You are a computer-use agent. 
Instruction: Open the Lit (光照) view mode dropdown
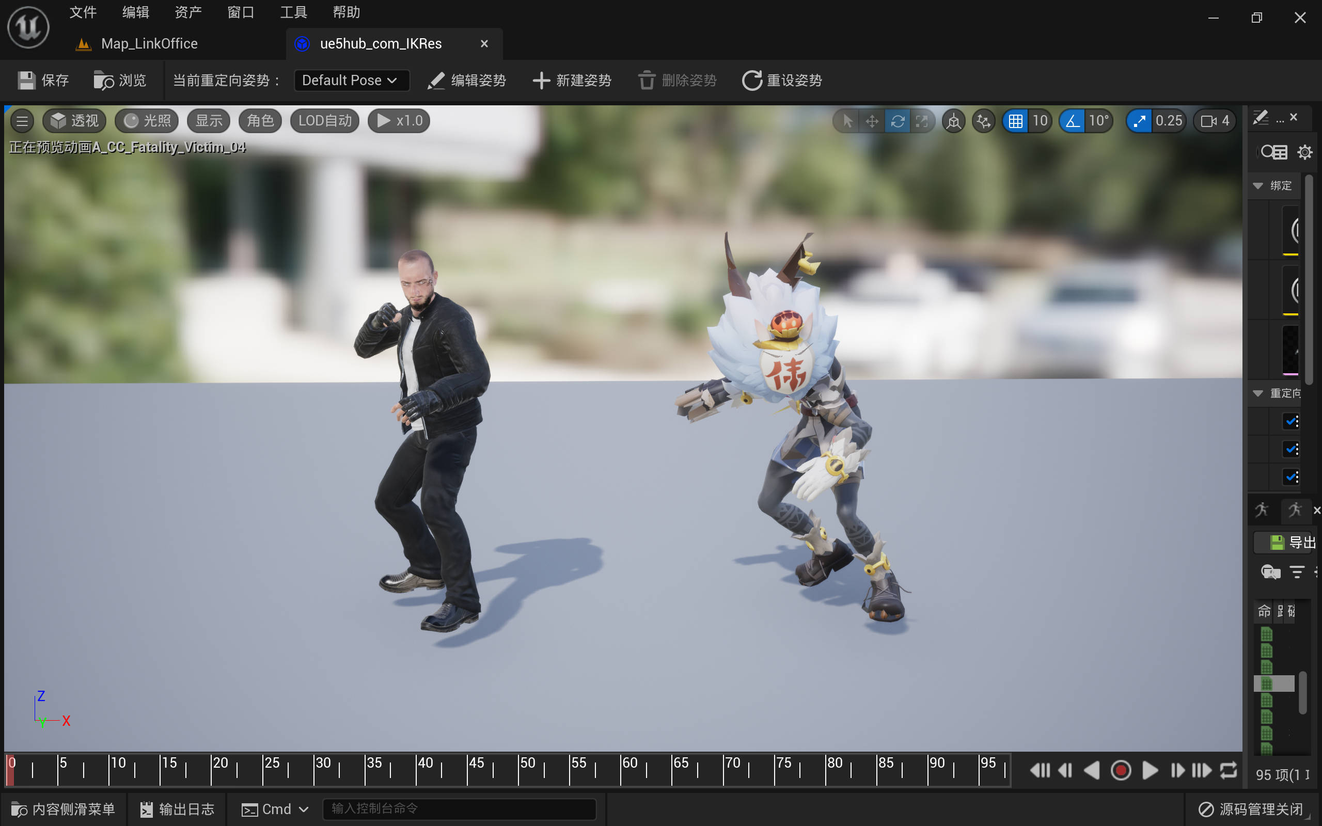[x=147, y=121]
